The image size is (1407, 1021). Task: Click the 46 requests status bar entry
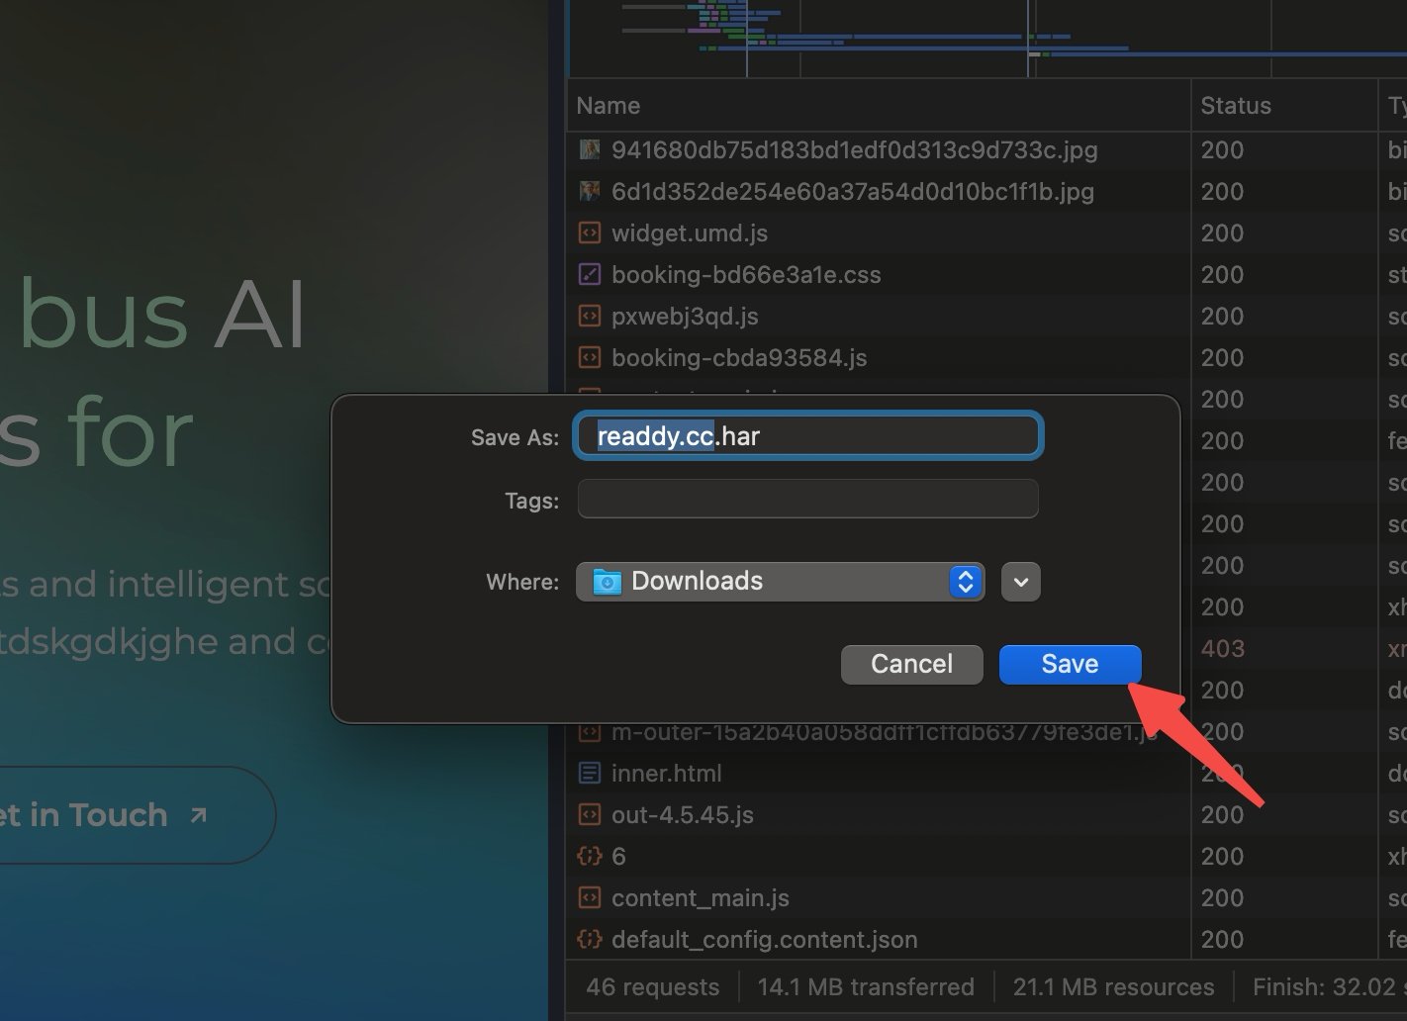652,987
